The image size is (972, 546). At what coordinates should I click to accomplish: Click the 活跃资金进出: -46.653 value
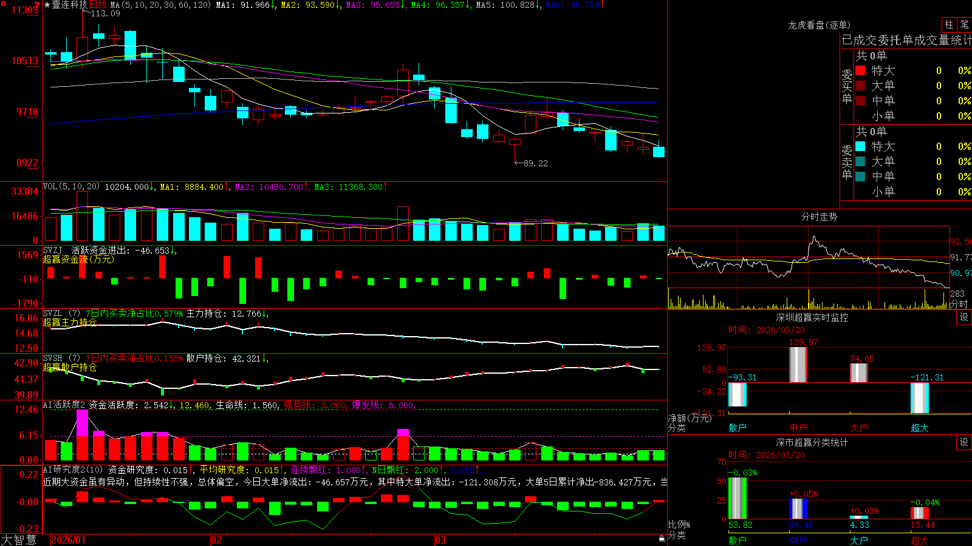pos(121,250)
